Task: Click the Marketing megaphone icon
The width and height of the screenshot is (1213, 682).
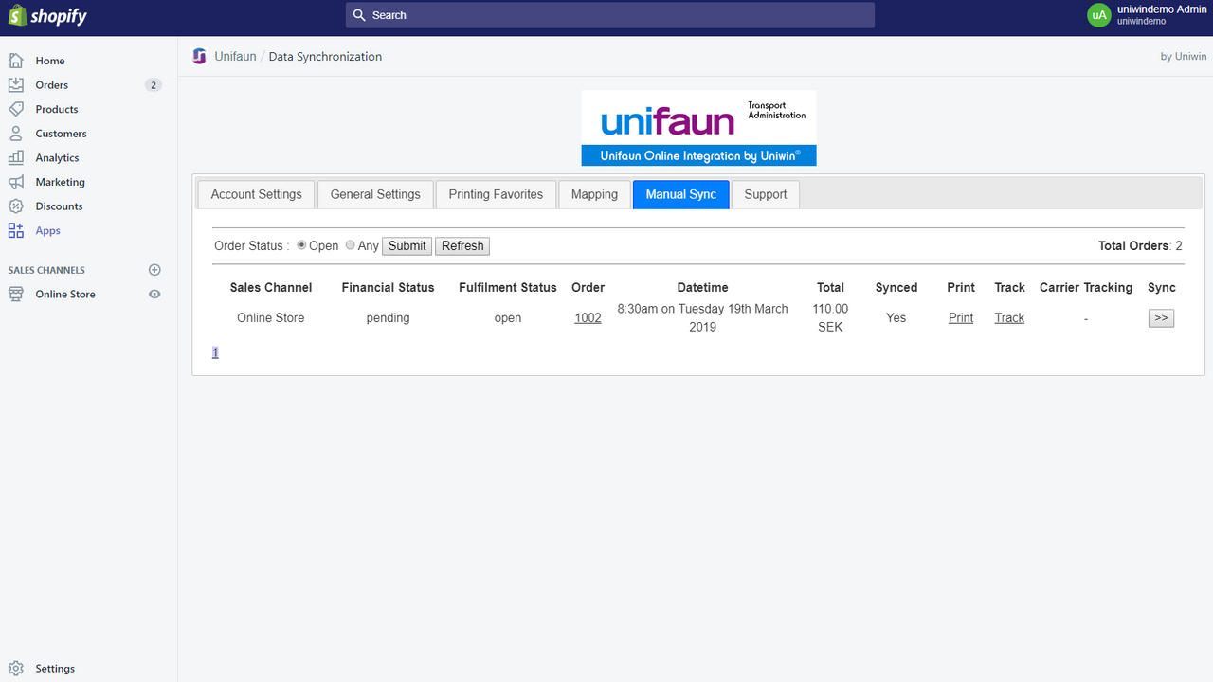Action: point(16,182)
